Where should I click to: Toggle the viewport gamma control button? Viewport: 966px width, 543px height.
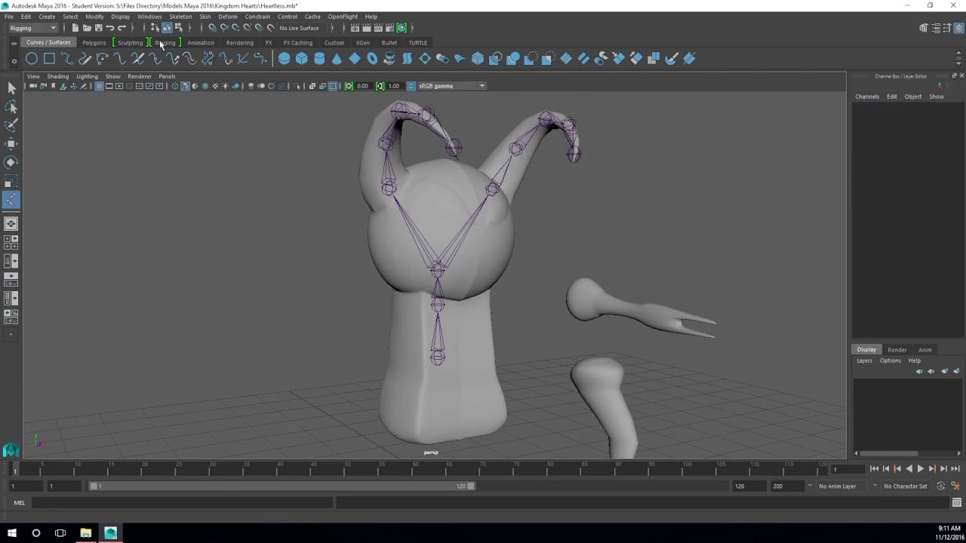click(x=380, y=86)
